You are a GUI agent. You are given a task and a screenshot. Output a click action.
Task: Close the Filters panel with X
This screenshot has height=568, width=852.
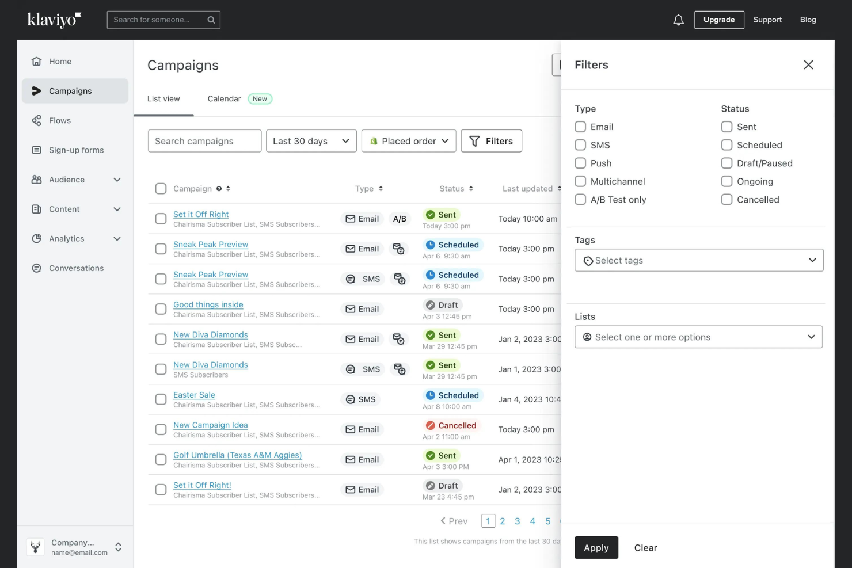(x=808, y=65)
